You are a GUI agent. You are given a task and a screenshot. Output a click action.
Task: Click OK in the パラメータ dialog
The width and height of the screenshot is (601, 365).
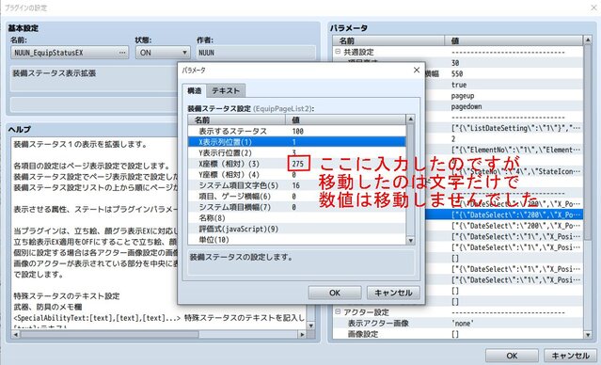pos(335,293)
